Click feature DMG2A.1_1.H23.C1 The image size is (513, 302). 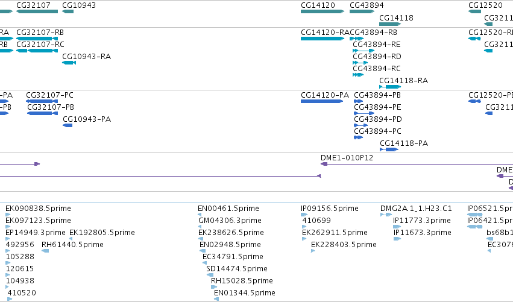click(386, 215)
